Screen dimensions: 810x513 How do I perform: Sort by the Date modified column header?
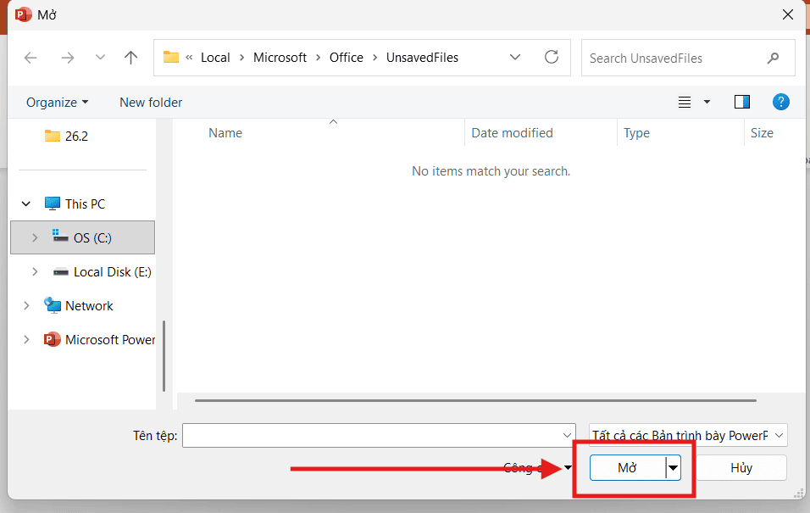tap(512, 132)
